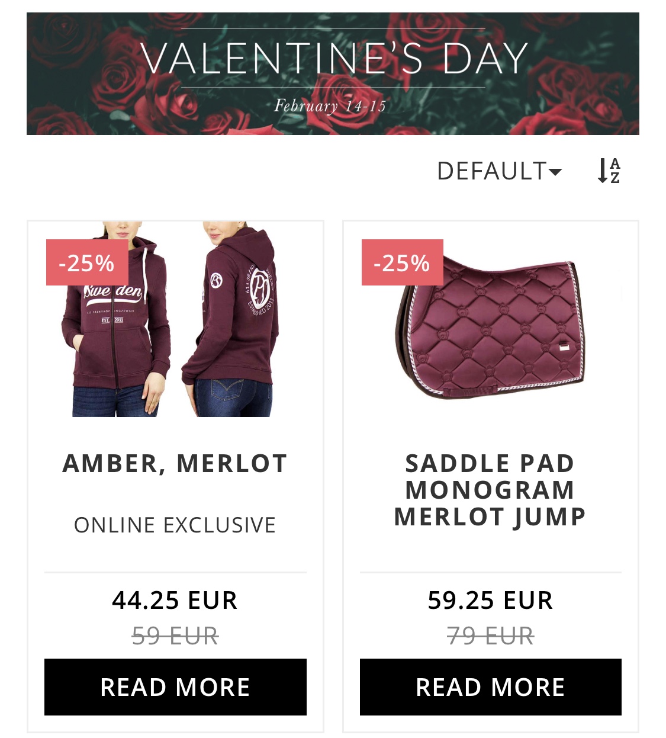Click the -25% badge on saddle pad
The image size is (666, 738).
[x=402, y=262]
